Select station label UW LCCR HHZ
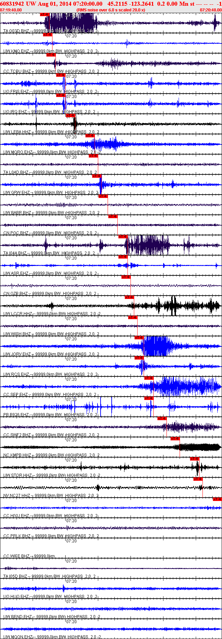Viewport: 222px width, 639px height. click(17, 314)
